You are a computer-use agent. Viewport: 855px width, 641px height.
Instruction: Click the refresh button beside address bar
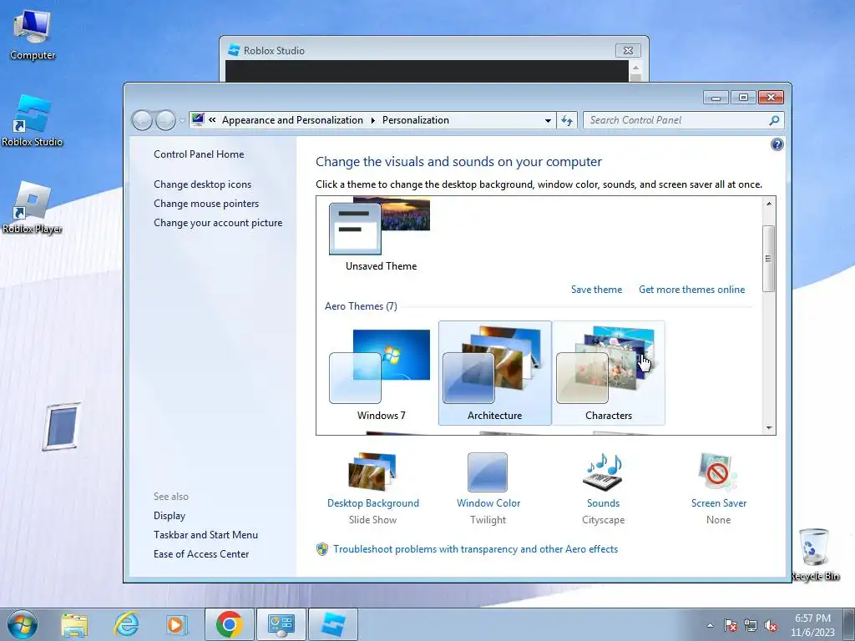tap(567, 120)
